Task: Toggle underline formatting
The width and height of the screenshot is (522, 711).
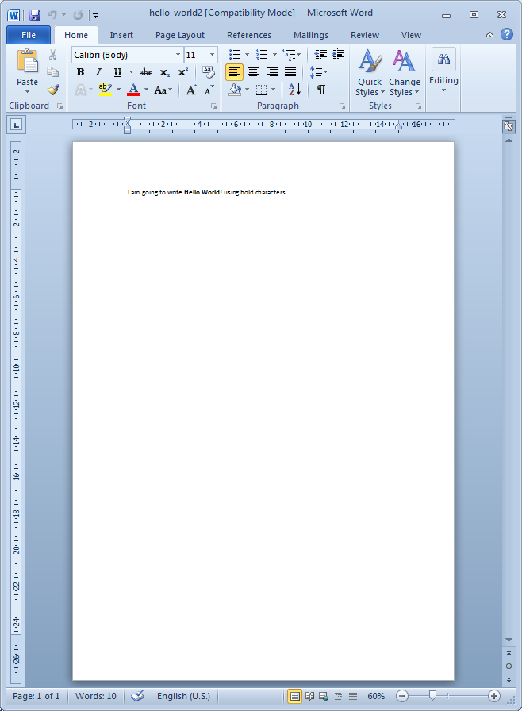Action: pos(117,72)
